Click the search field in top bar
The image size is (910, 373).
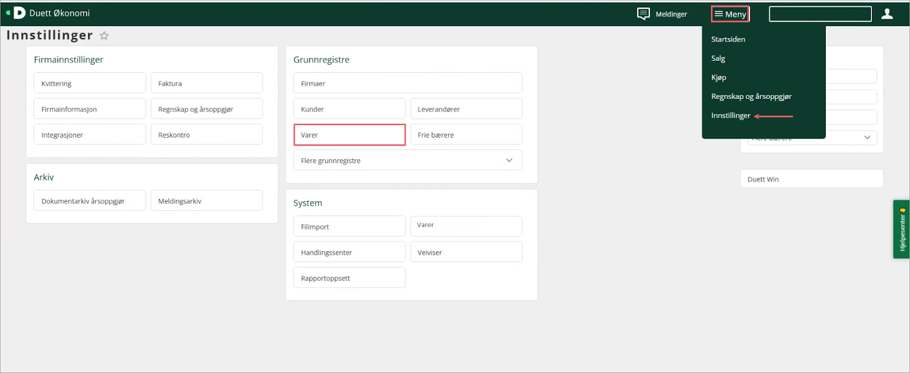820,14
